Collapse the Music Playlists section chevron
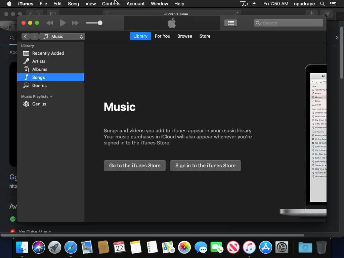The image size is (344, 258). click(x=51, y=96)
